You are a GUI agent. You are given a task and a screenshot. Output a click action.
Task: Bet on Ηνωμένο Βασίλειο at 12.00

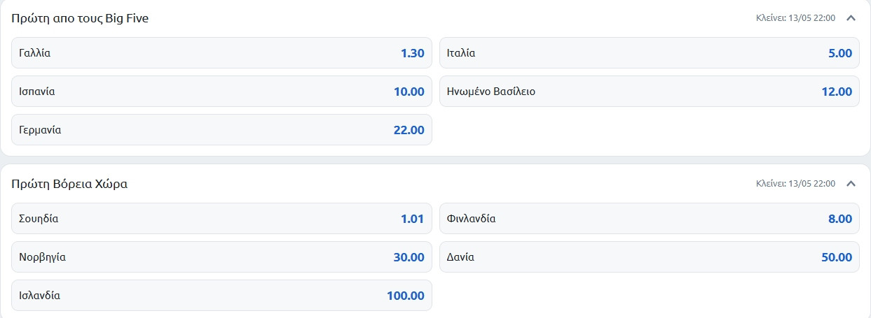tap(649, 92)
